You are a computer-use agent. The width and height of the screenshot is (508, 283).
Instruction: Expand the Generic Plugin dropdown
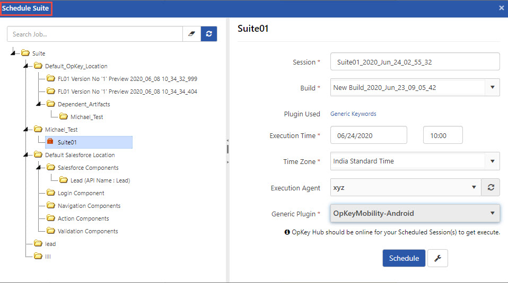(415, 214)
